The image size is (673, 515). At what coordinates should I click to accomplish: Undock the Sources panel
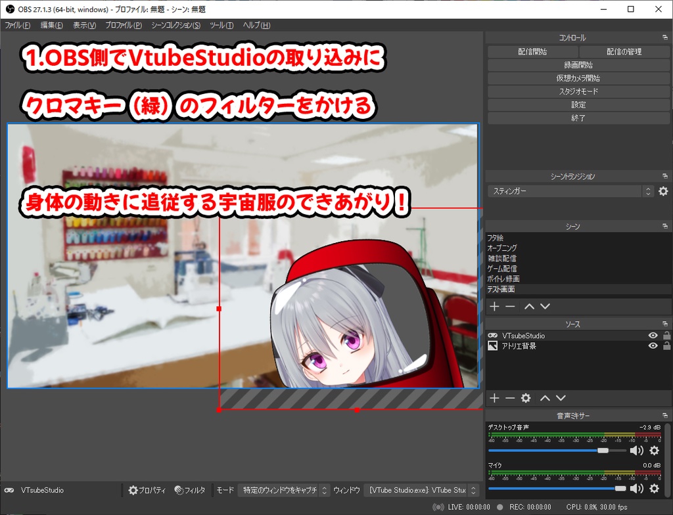[x=665, y=324]
